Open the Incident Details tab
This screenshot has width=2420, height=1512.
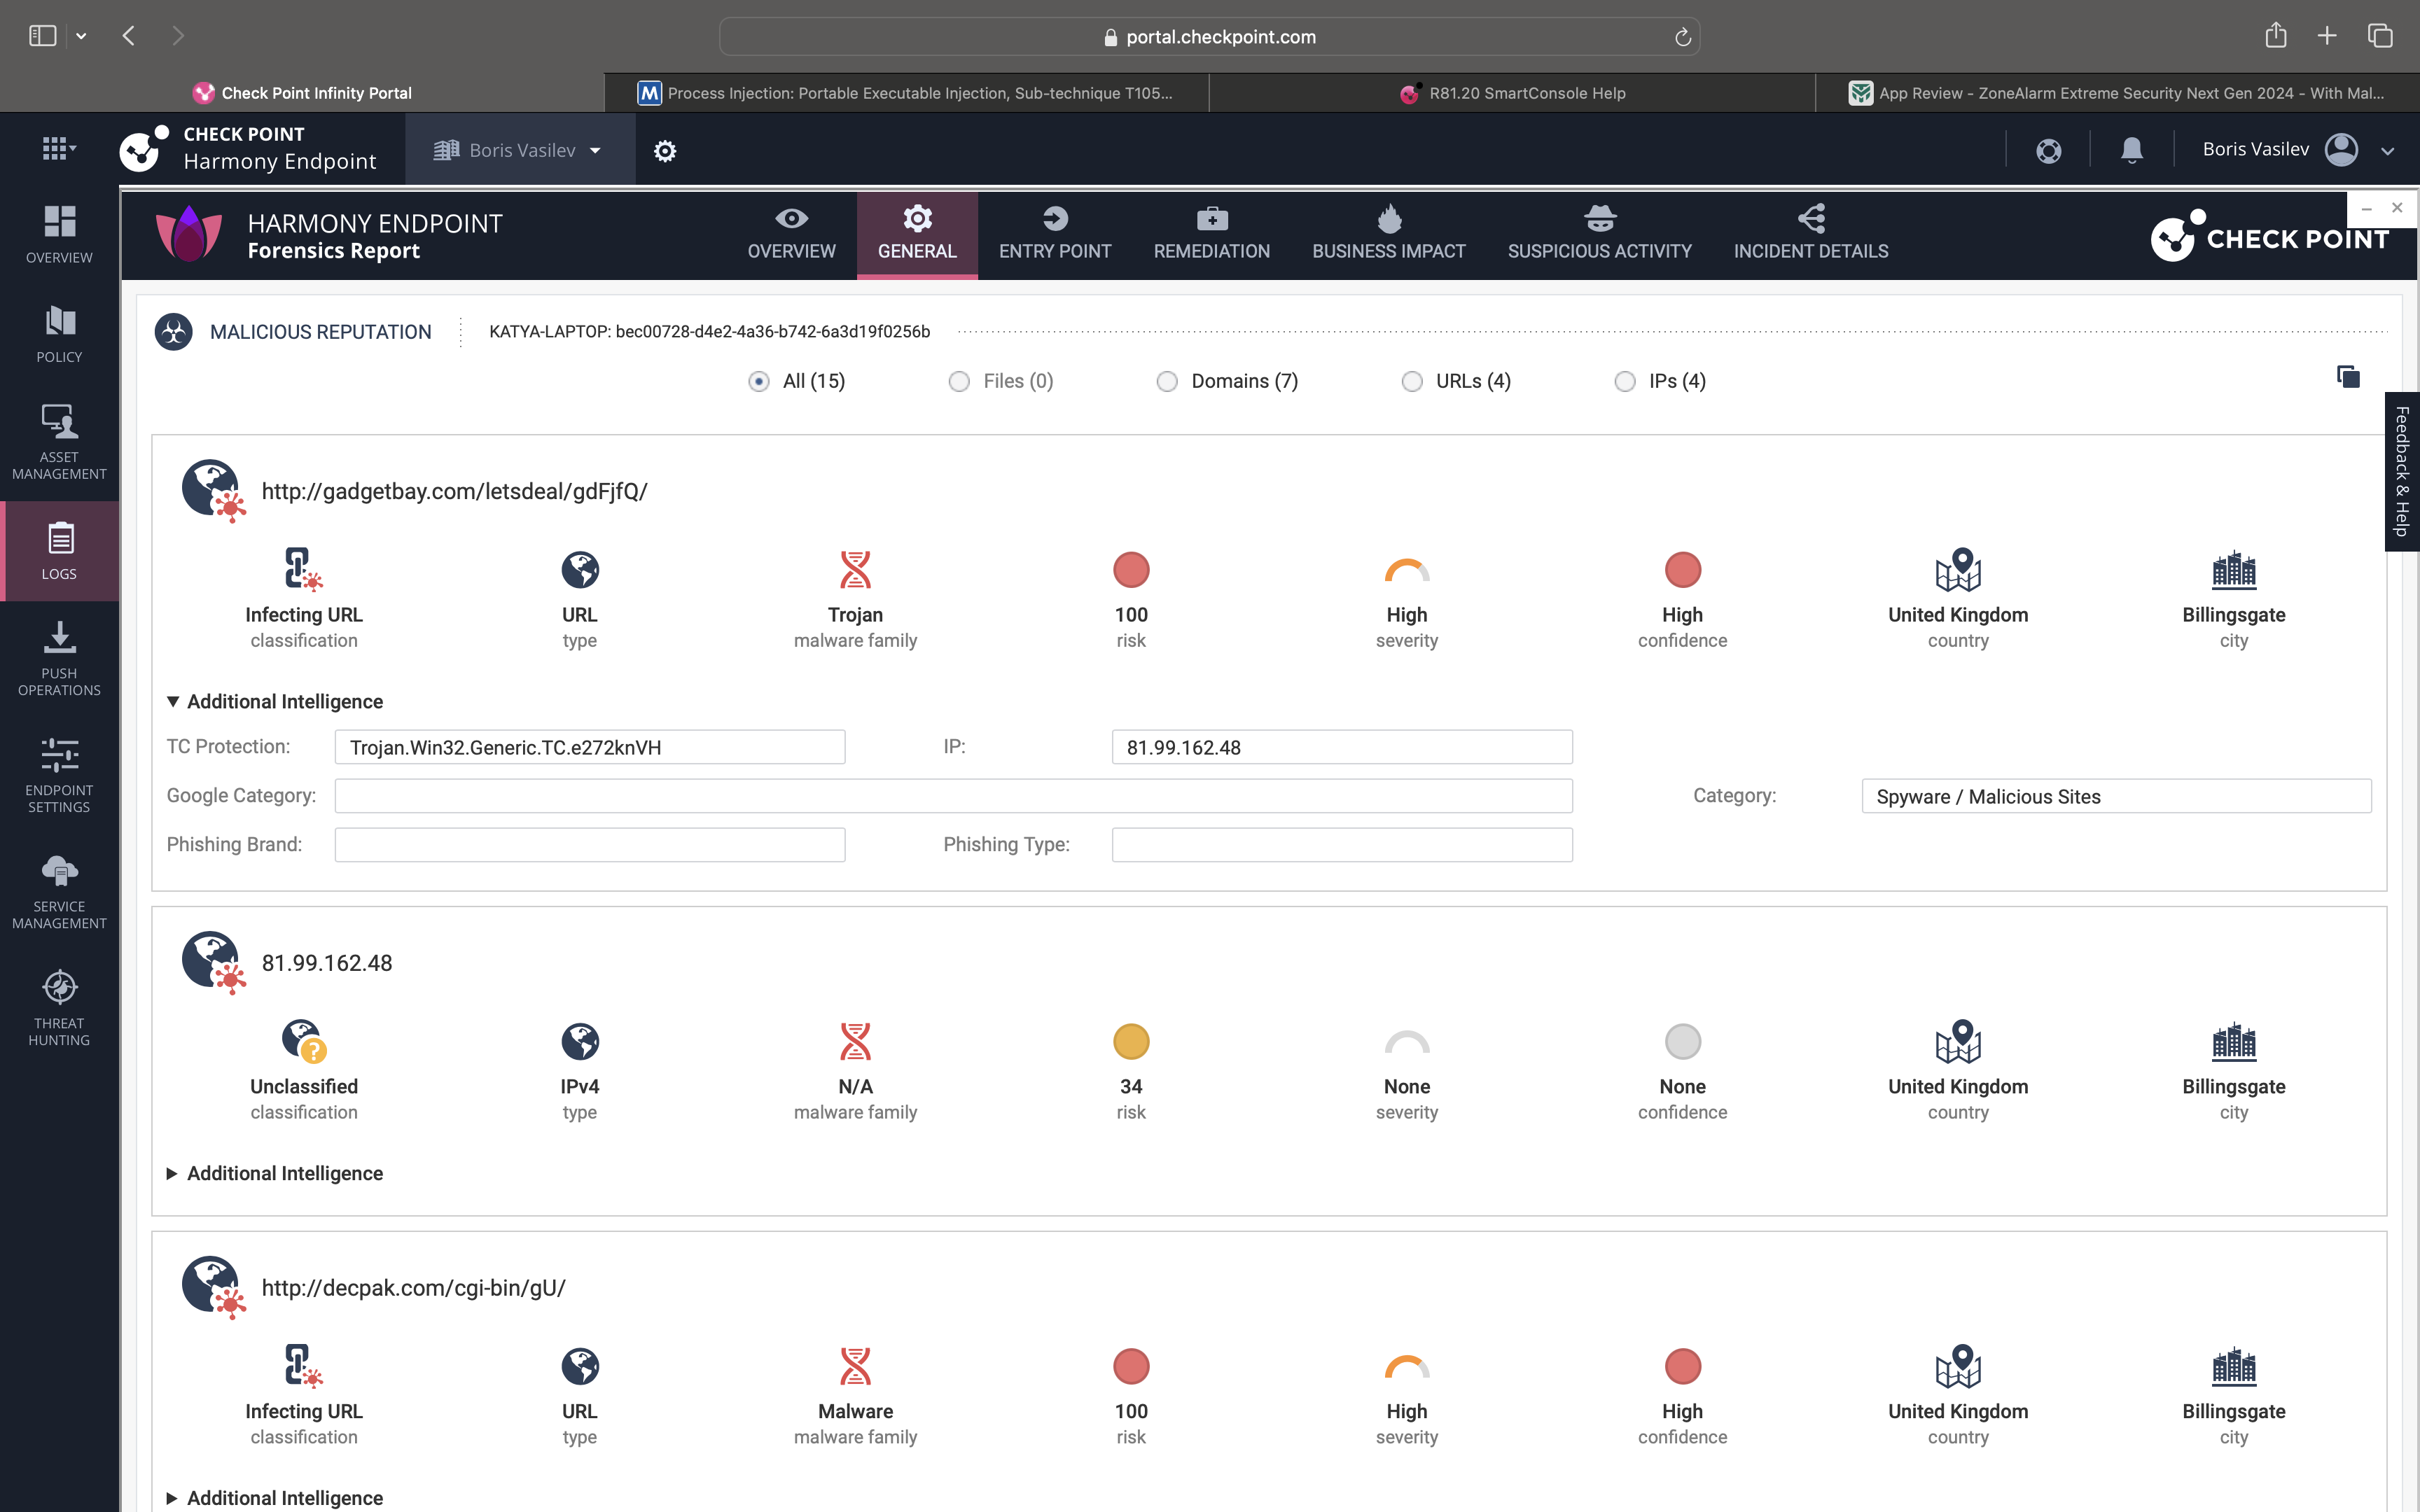pyautogui.click(x=1811, y=234)
